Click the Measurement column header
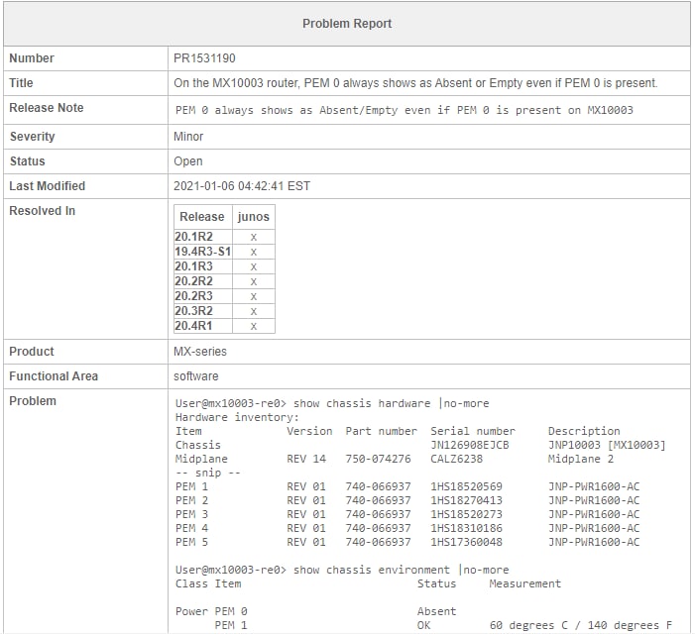 525,583
